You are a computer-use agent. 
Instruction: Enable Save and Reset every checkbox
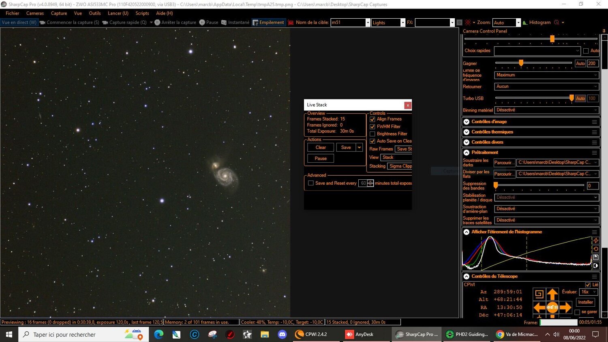[311, 183]
